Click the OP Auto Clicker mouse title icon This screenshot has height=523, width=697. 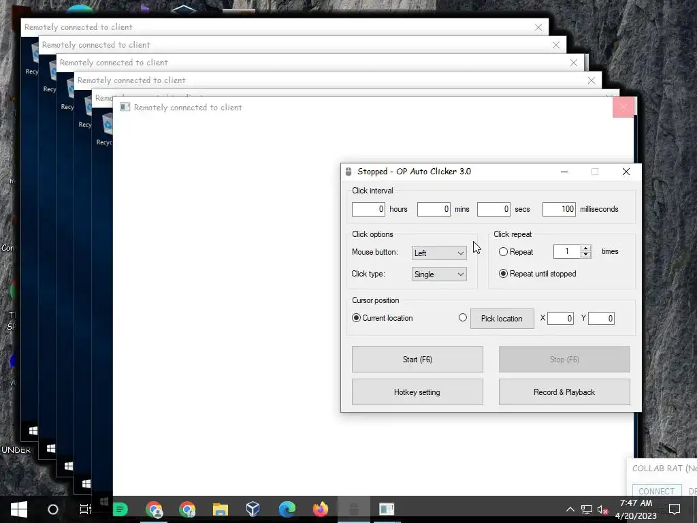[x=348, y=172]
